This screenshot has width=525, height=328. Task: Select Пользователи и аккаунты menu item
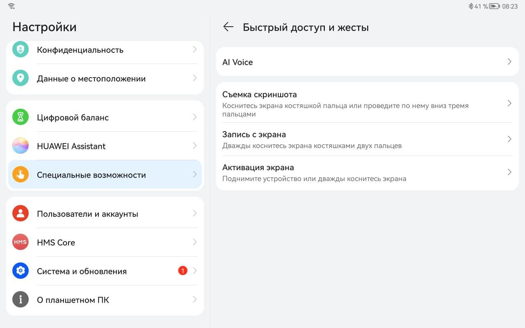(87, 214)
